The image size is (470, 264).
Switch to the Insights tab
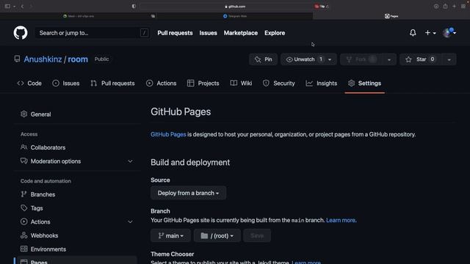coord(322,83)
